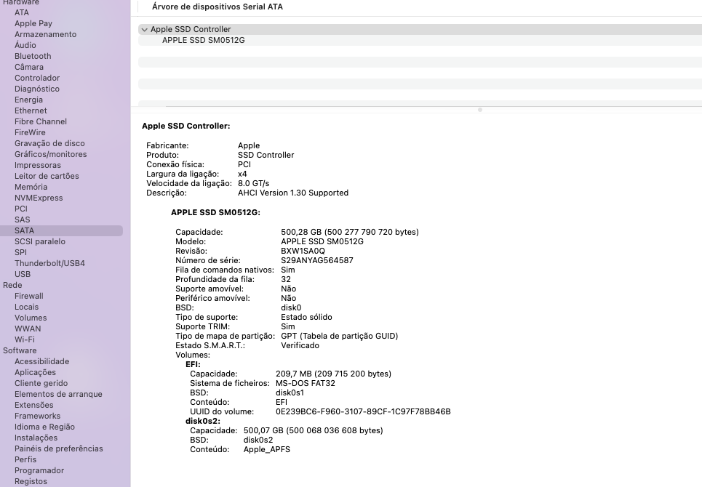This screenshot has height=487, width=702.
Task: Select Leitor de cartões entry
Action: [x=47, y=176]
